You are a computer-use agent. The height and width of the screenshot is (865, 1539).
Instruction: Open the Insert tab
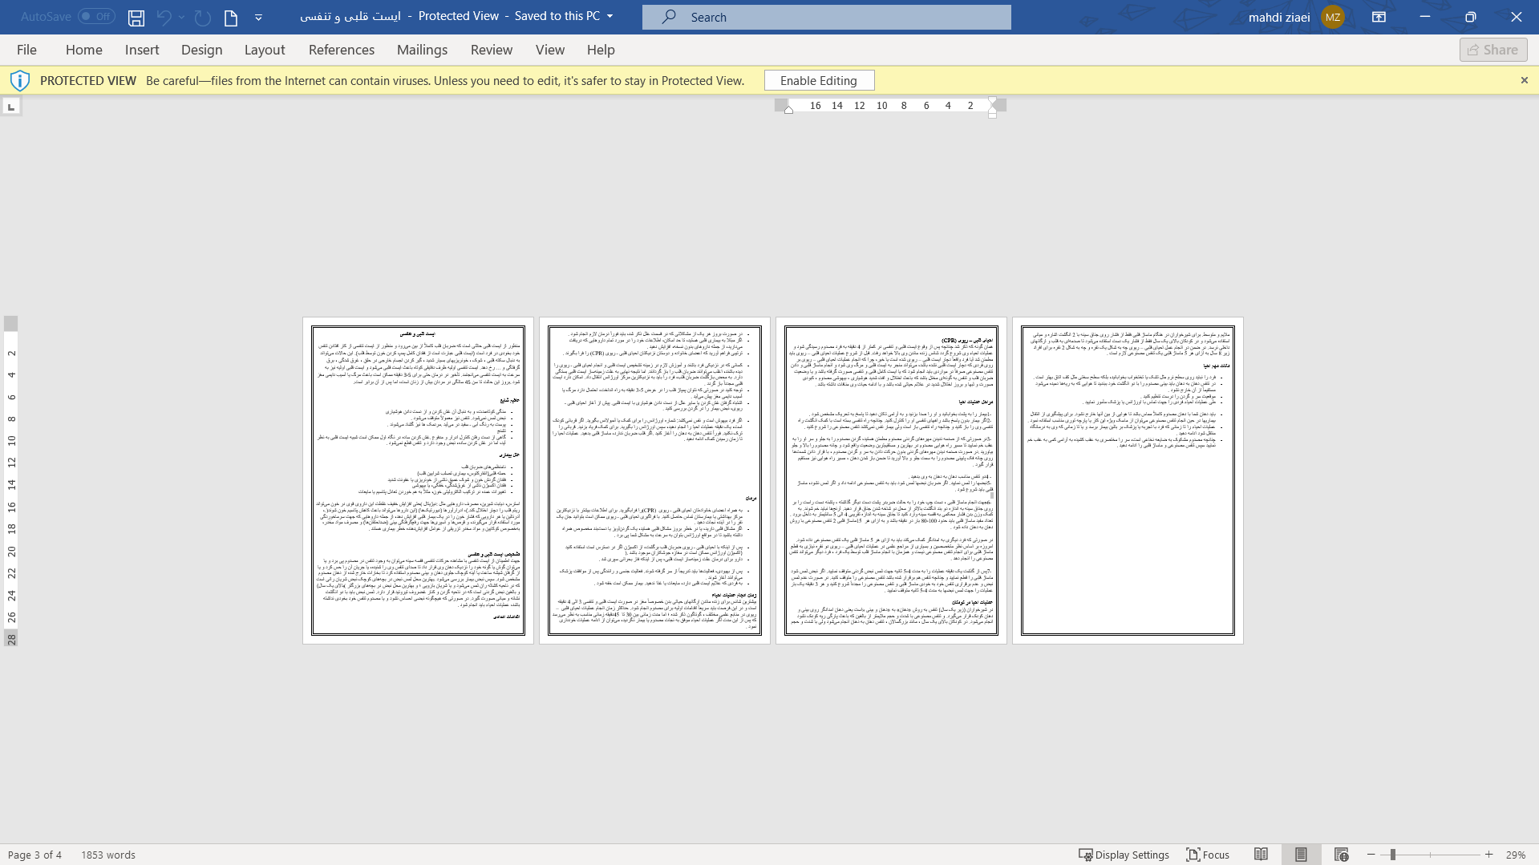(142, 50)
